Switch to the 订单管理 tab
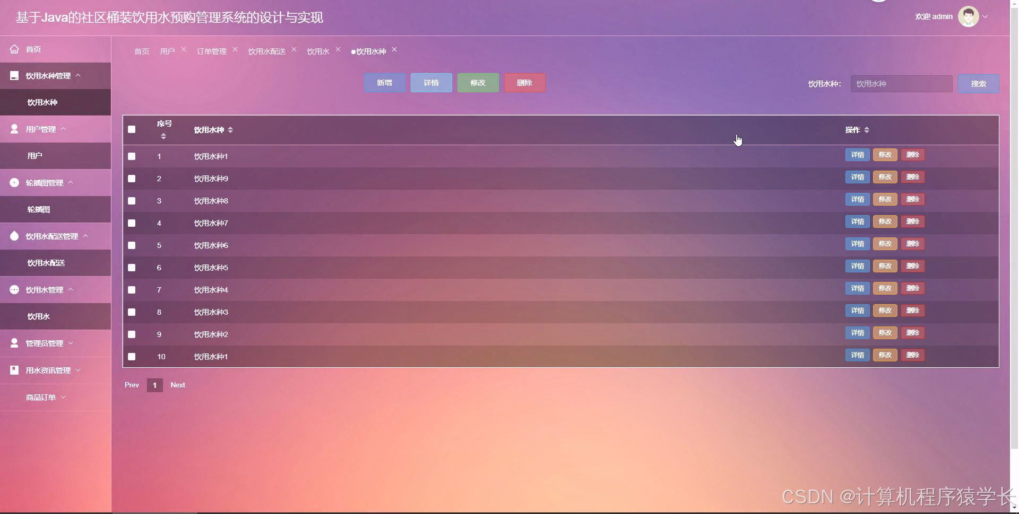This screenshot has width=1019, height=514. pos(212,51)
